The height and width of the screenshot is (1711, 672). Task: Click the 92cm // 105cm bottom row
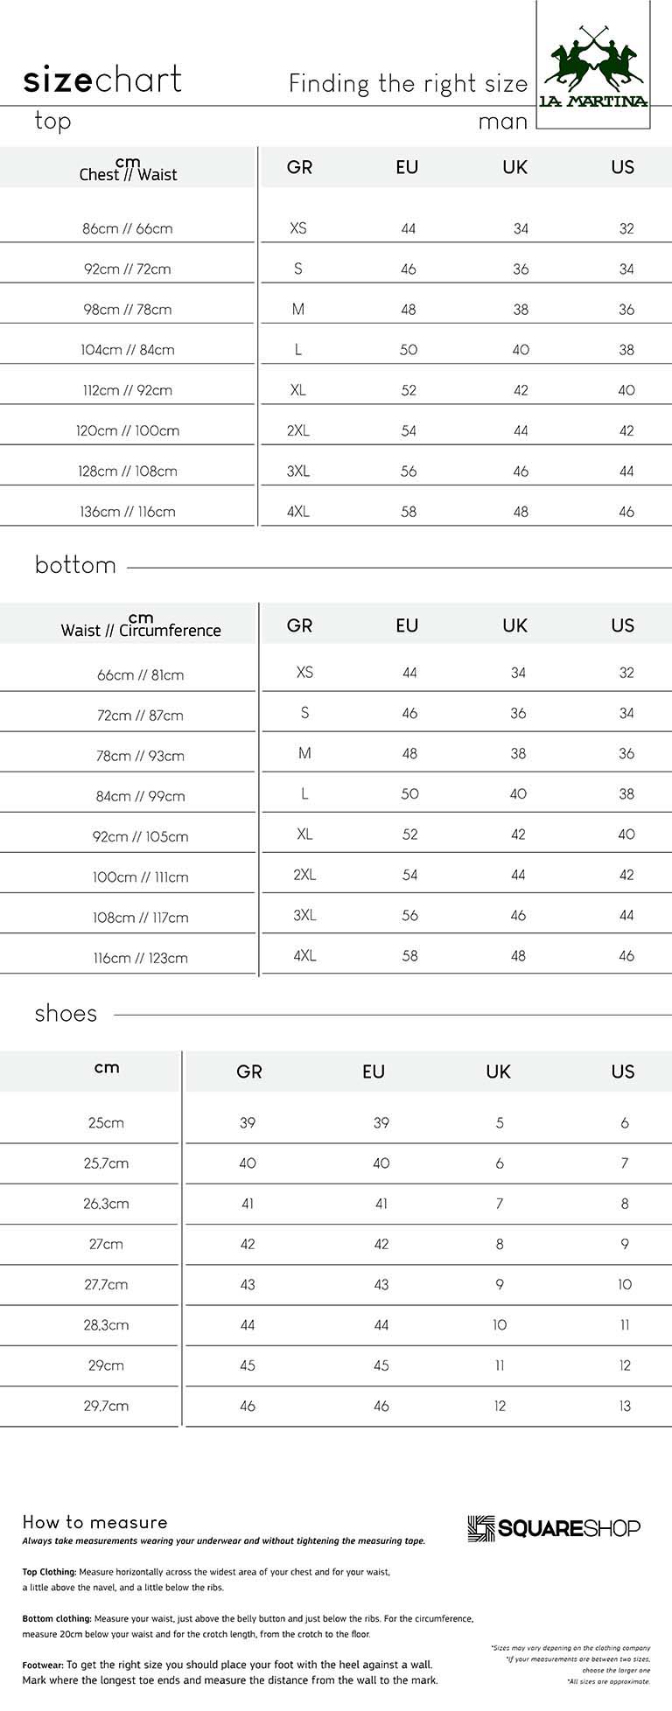336,835
